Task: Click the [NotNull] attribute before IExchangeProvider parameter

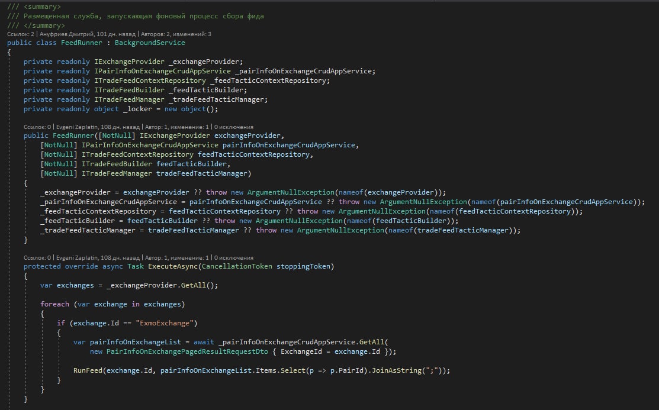Action: point(117,135)
